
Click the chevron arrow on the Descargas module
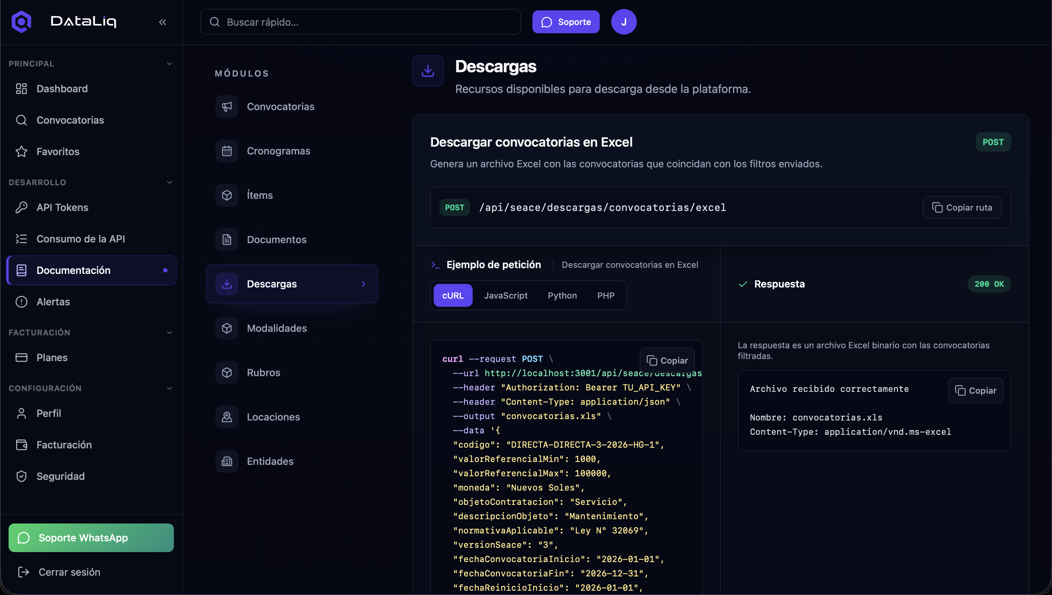pos(363,284)
